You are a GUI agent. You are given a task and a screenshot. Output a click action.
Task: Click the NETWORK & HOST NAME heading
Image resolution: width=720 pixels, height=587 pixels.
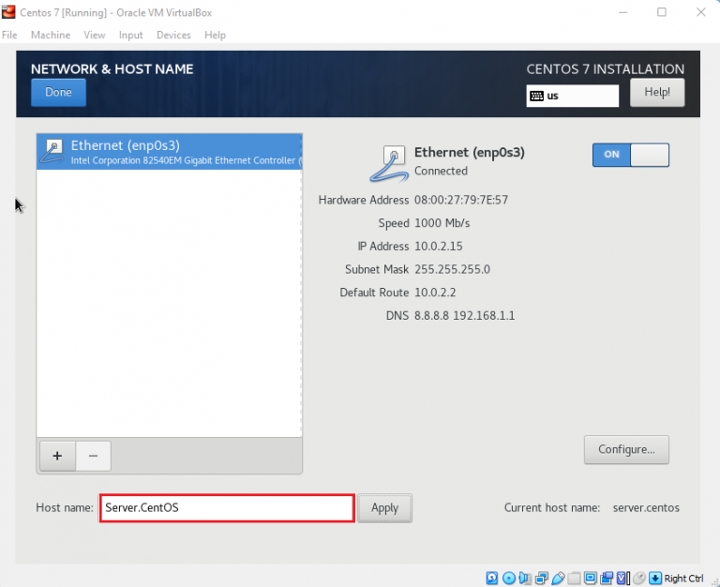pyautogui.click(x=112, y=68)
